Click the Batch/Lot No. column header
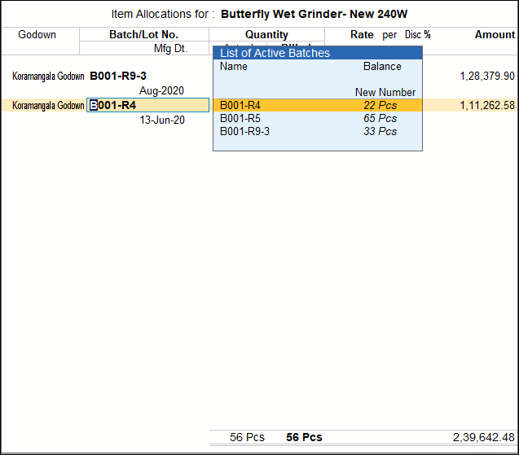 pos(143,34)
